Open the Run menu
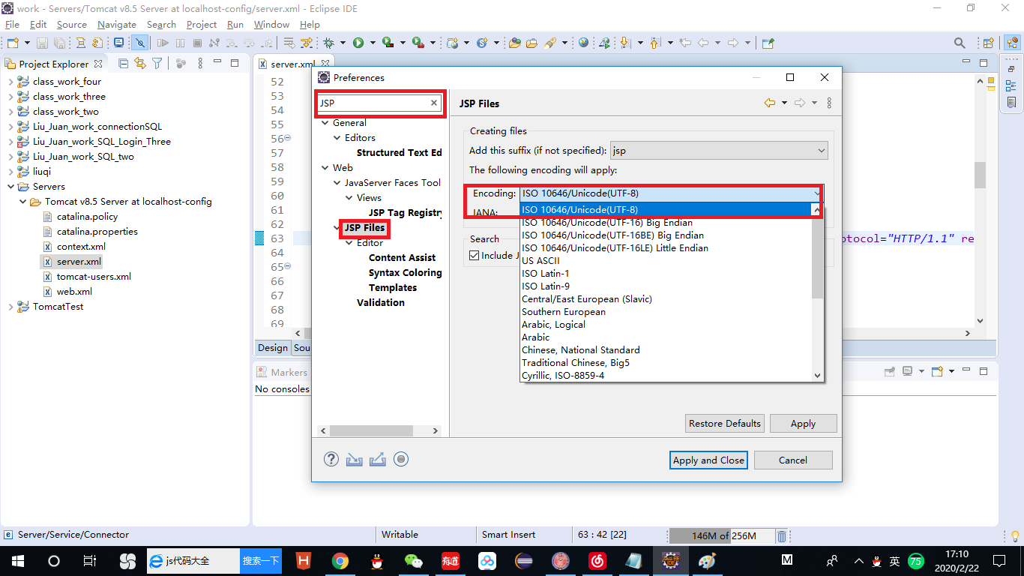1024x576 pixels. (235, 25)
